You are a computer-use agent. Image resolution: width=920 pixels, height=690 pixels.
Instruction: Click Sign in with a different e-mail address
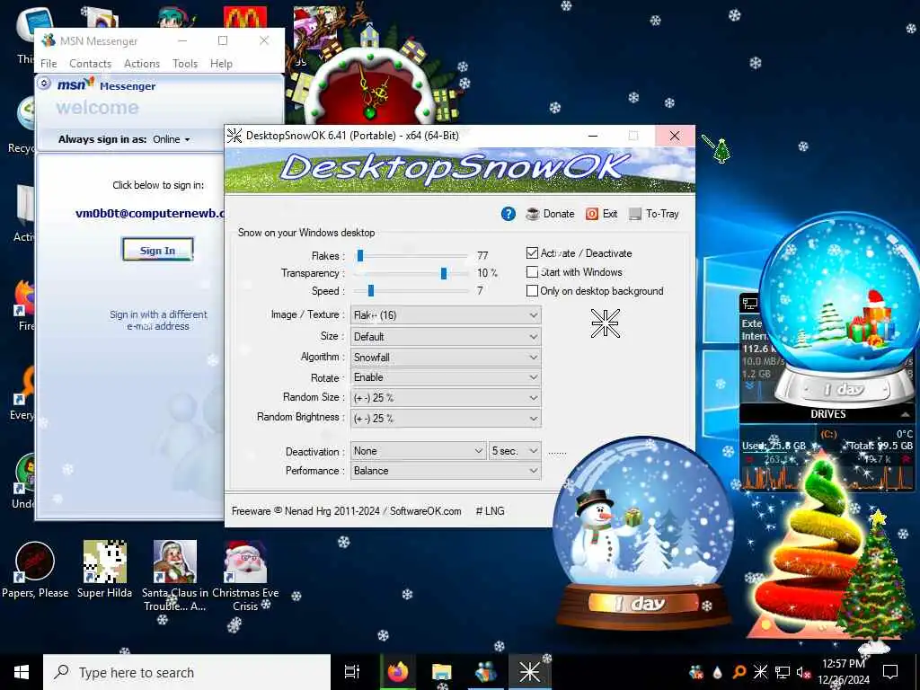tap(158, 321)
